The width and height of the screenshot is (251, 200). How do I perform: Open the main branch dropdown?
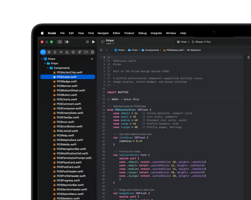pyautogui.click(x=110, y=43)
